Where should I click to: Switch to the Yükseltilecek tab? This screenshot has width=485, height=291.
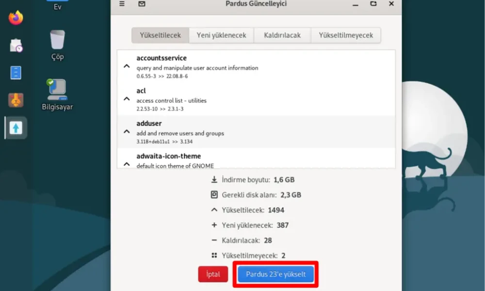pyautogui.click(x=160, y=35)
